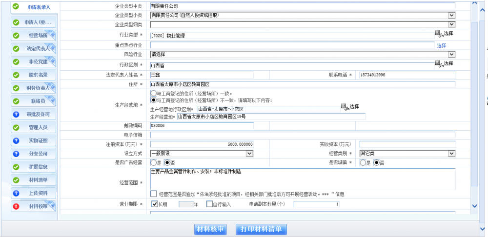
Task: Click the 电子信箱 input field
Action: [303, 135]
